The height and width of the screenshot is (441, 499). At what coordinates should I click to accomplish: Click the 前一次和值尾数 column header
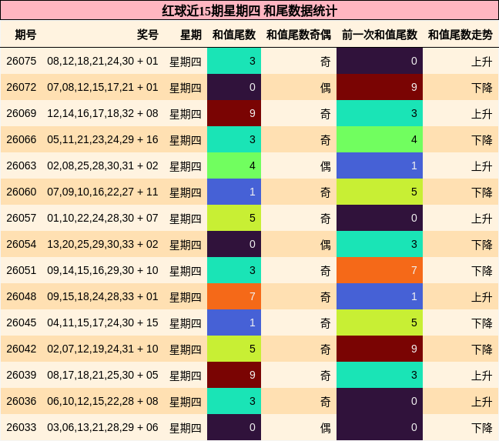coord(380,35)
